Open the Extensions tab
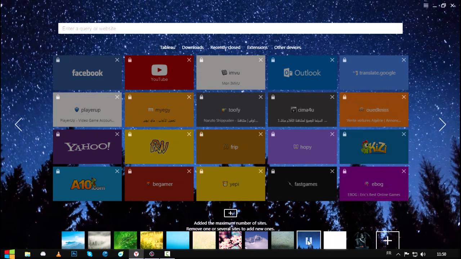Image resolution: width=461 pixels, height=259 pixels. point(257,47)
